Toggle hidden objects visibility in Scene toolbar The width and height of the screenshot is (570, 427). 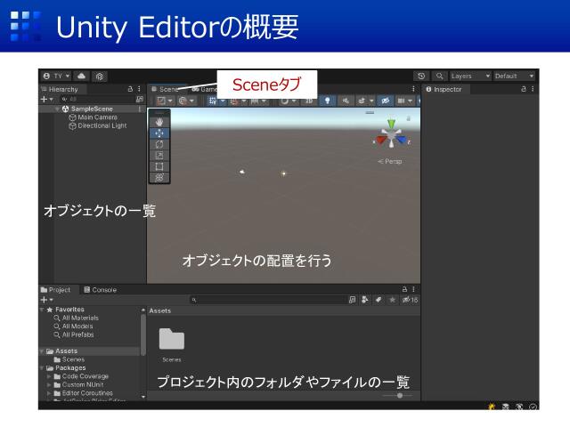tap(386, 101)
